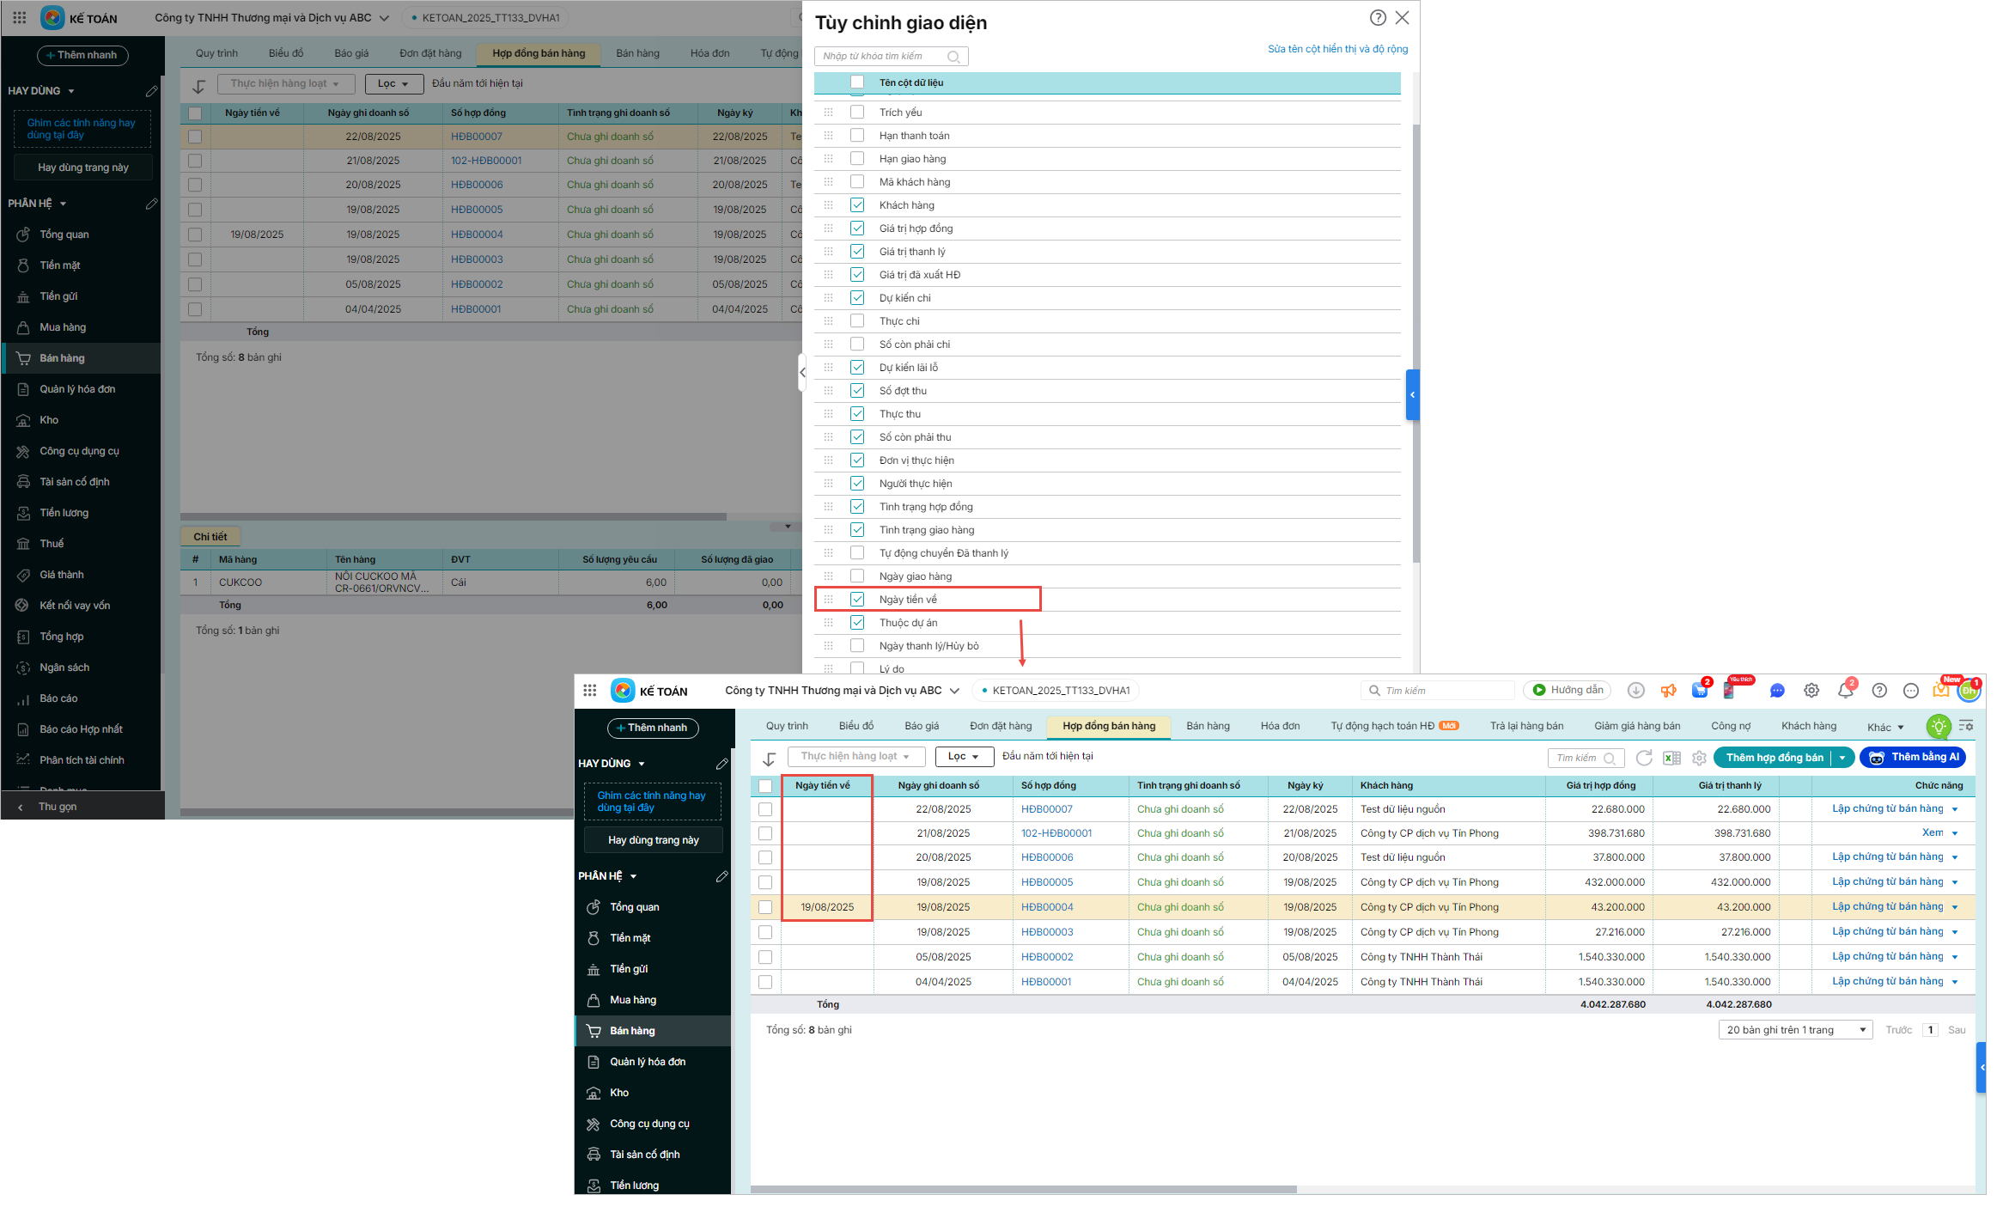Image resolution: width=2003 pixels, height=1213 pixels.
Task: Open grid settings gear beside Excel icon
Action: [x=1699, y=758]
